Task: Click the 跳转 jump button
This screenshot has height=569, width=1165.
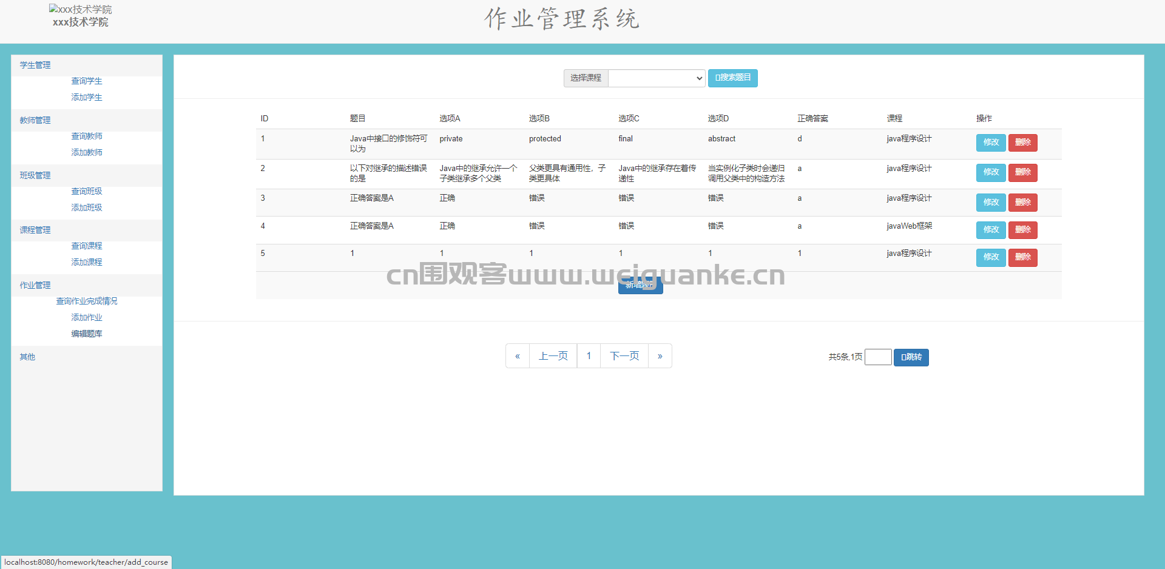Action: point(911,357)
